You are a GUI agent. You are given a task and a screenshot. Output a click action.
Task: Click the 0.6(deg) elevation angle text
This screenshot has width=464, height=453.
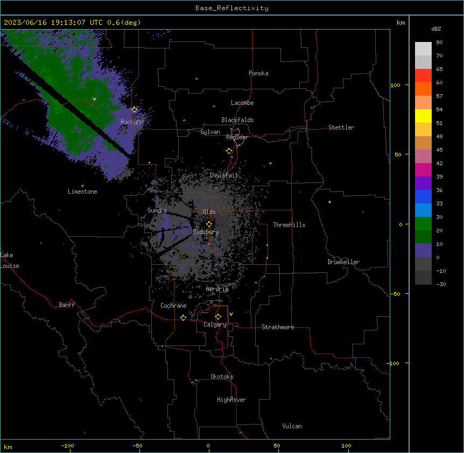coord(124,23)
